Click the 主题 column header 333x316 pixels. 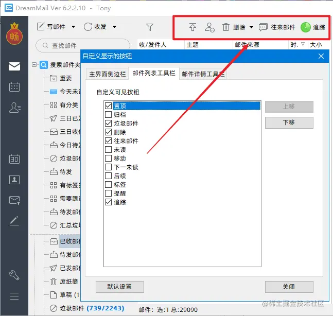coord(208,45)
